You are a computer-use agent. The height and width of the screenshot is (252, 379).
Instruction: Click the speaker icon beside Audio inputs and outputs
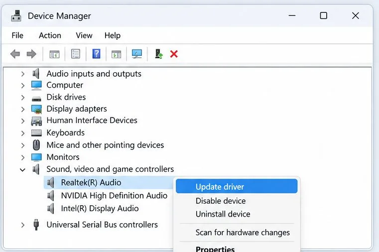[36, 73]
